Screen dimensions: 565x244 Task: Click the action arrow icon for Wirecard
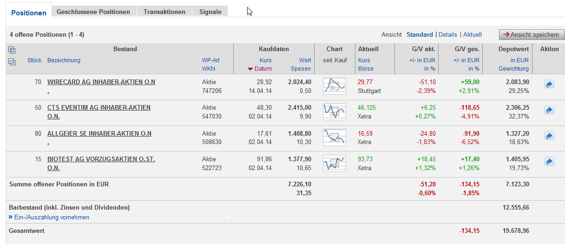pyautogui.click(x=549, y=85)
